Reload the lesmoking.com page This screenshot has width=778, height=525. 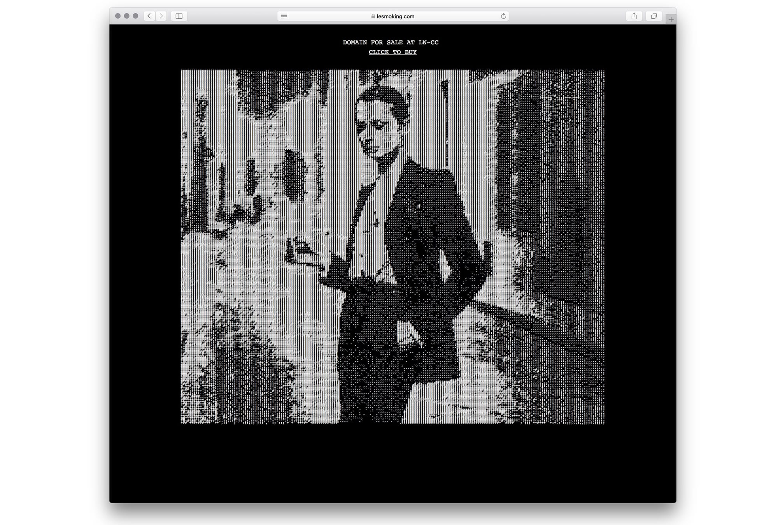pyautogui.click(x=503, y=16)
